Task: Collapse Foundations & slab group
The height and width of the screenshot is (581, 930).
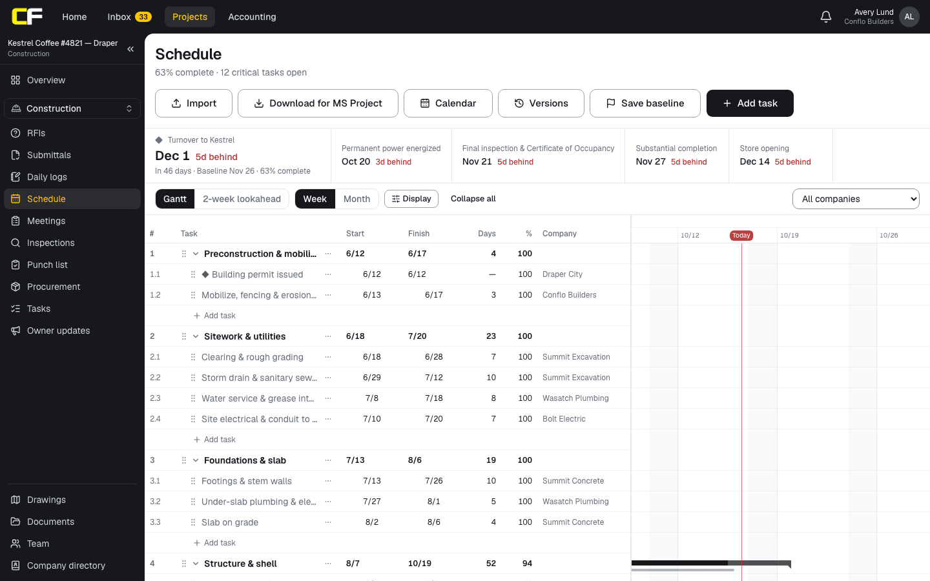Action: pos(196,460)
